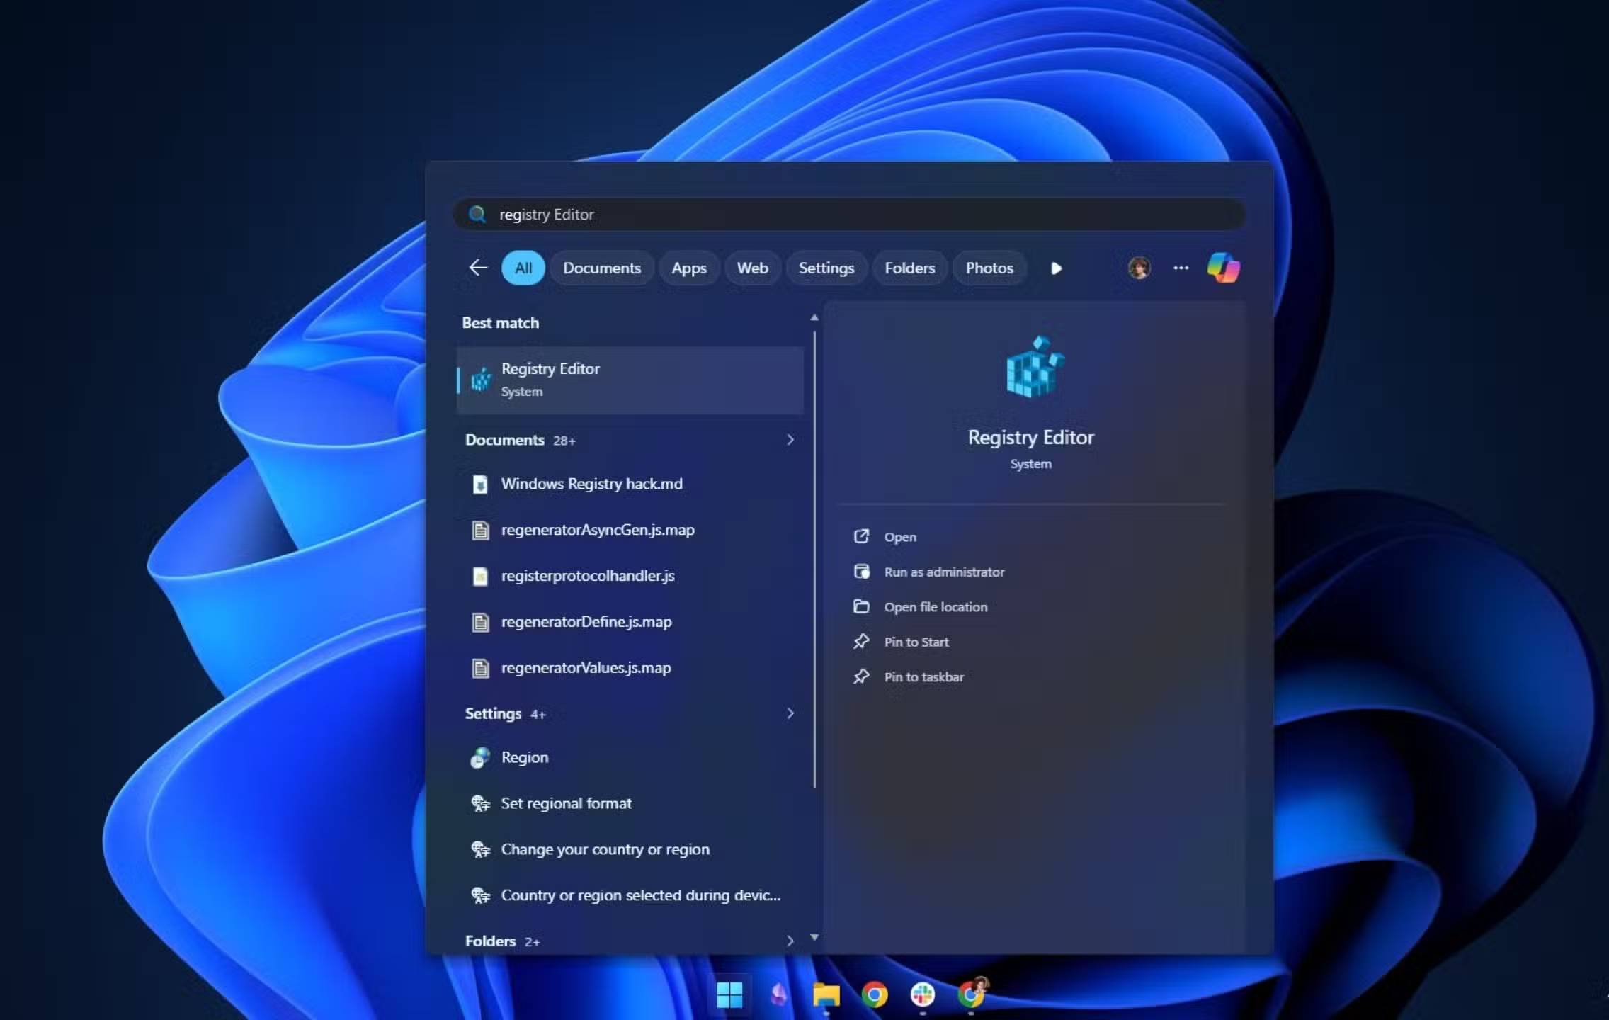Click the user account avatar

point(1138,268)
